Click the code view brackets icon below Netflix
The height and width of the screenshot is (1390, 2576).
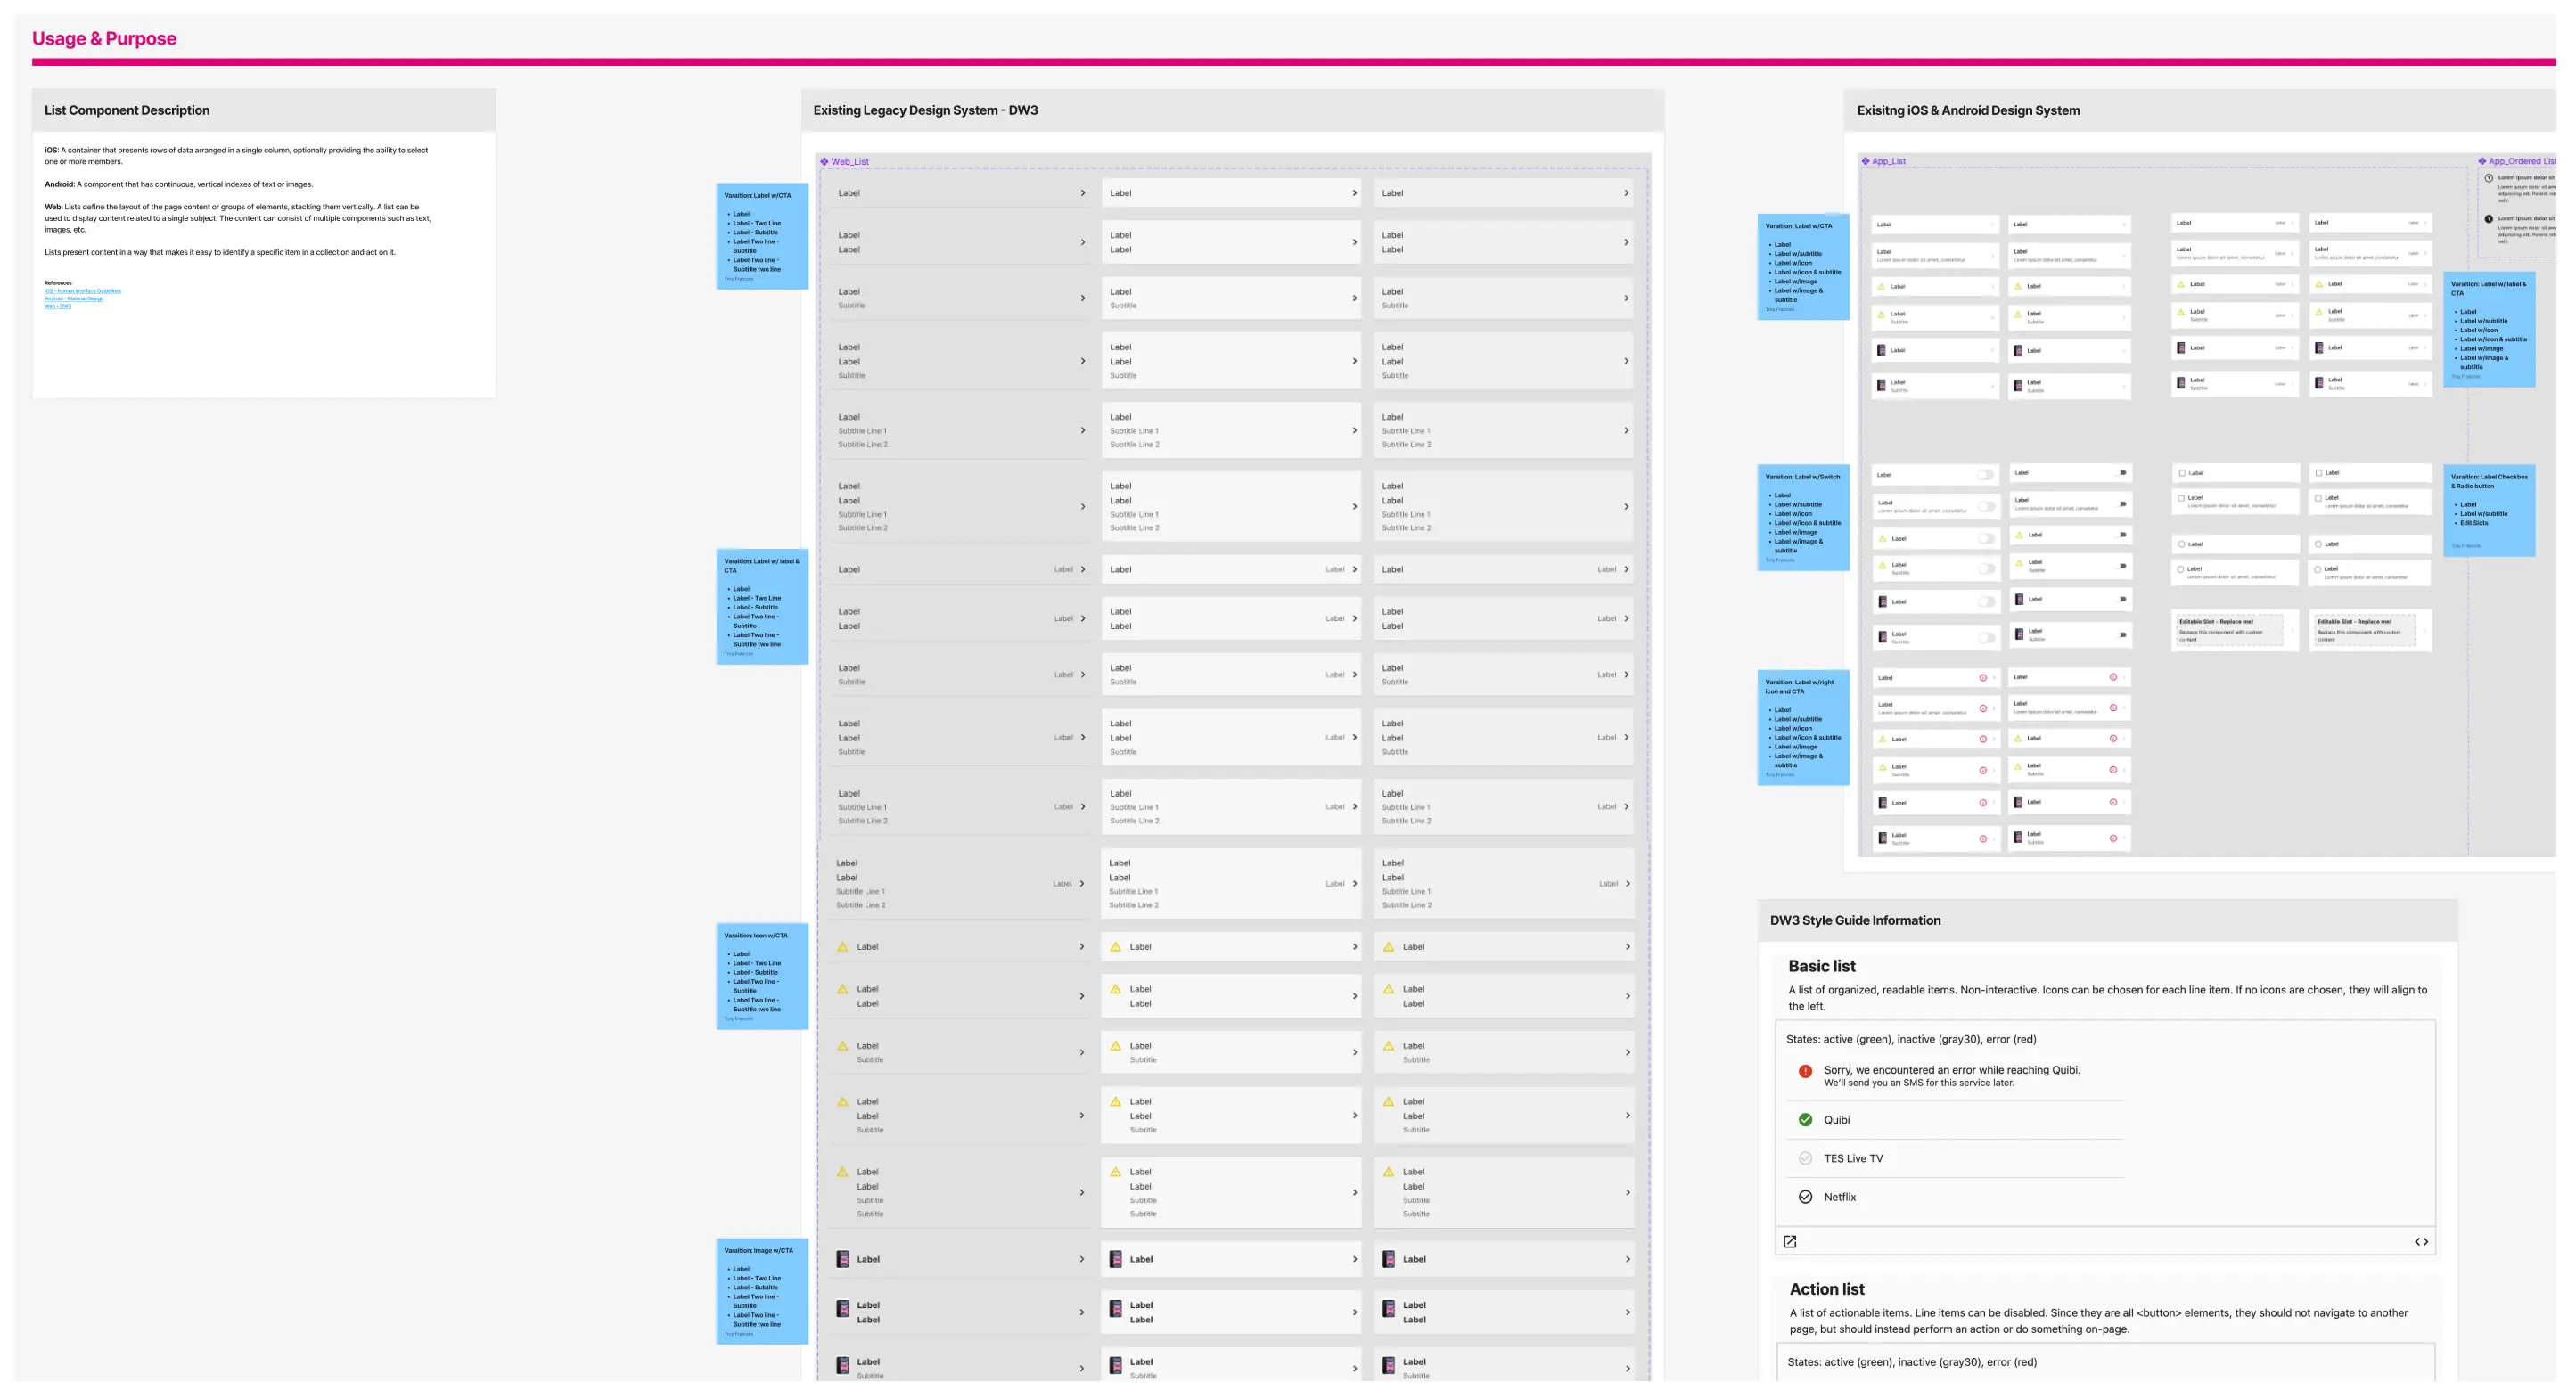pos(2421,1242)
